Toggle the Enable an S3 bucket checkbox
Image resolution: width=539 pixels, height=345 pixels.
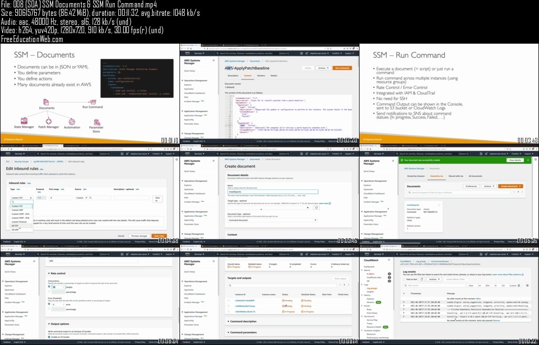[x=49, y=337]
